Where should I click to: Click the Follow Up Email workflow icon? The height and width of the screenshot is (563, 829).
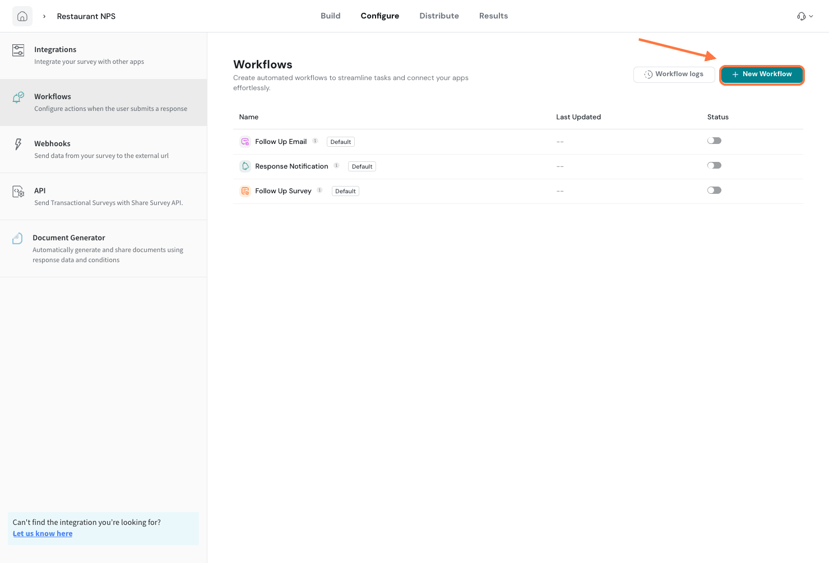[x=245, y=142]
